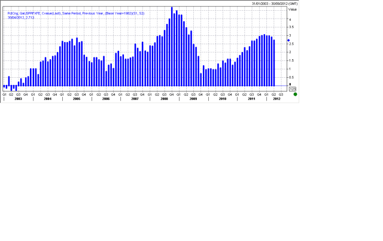This screenshot has height=241, width=383.
Task: Select the 2007 year label on the timeline
Action: pos(135,99)
